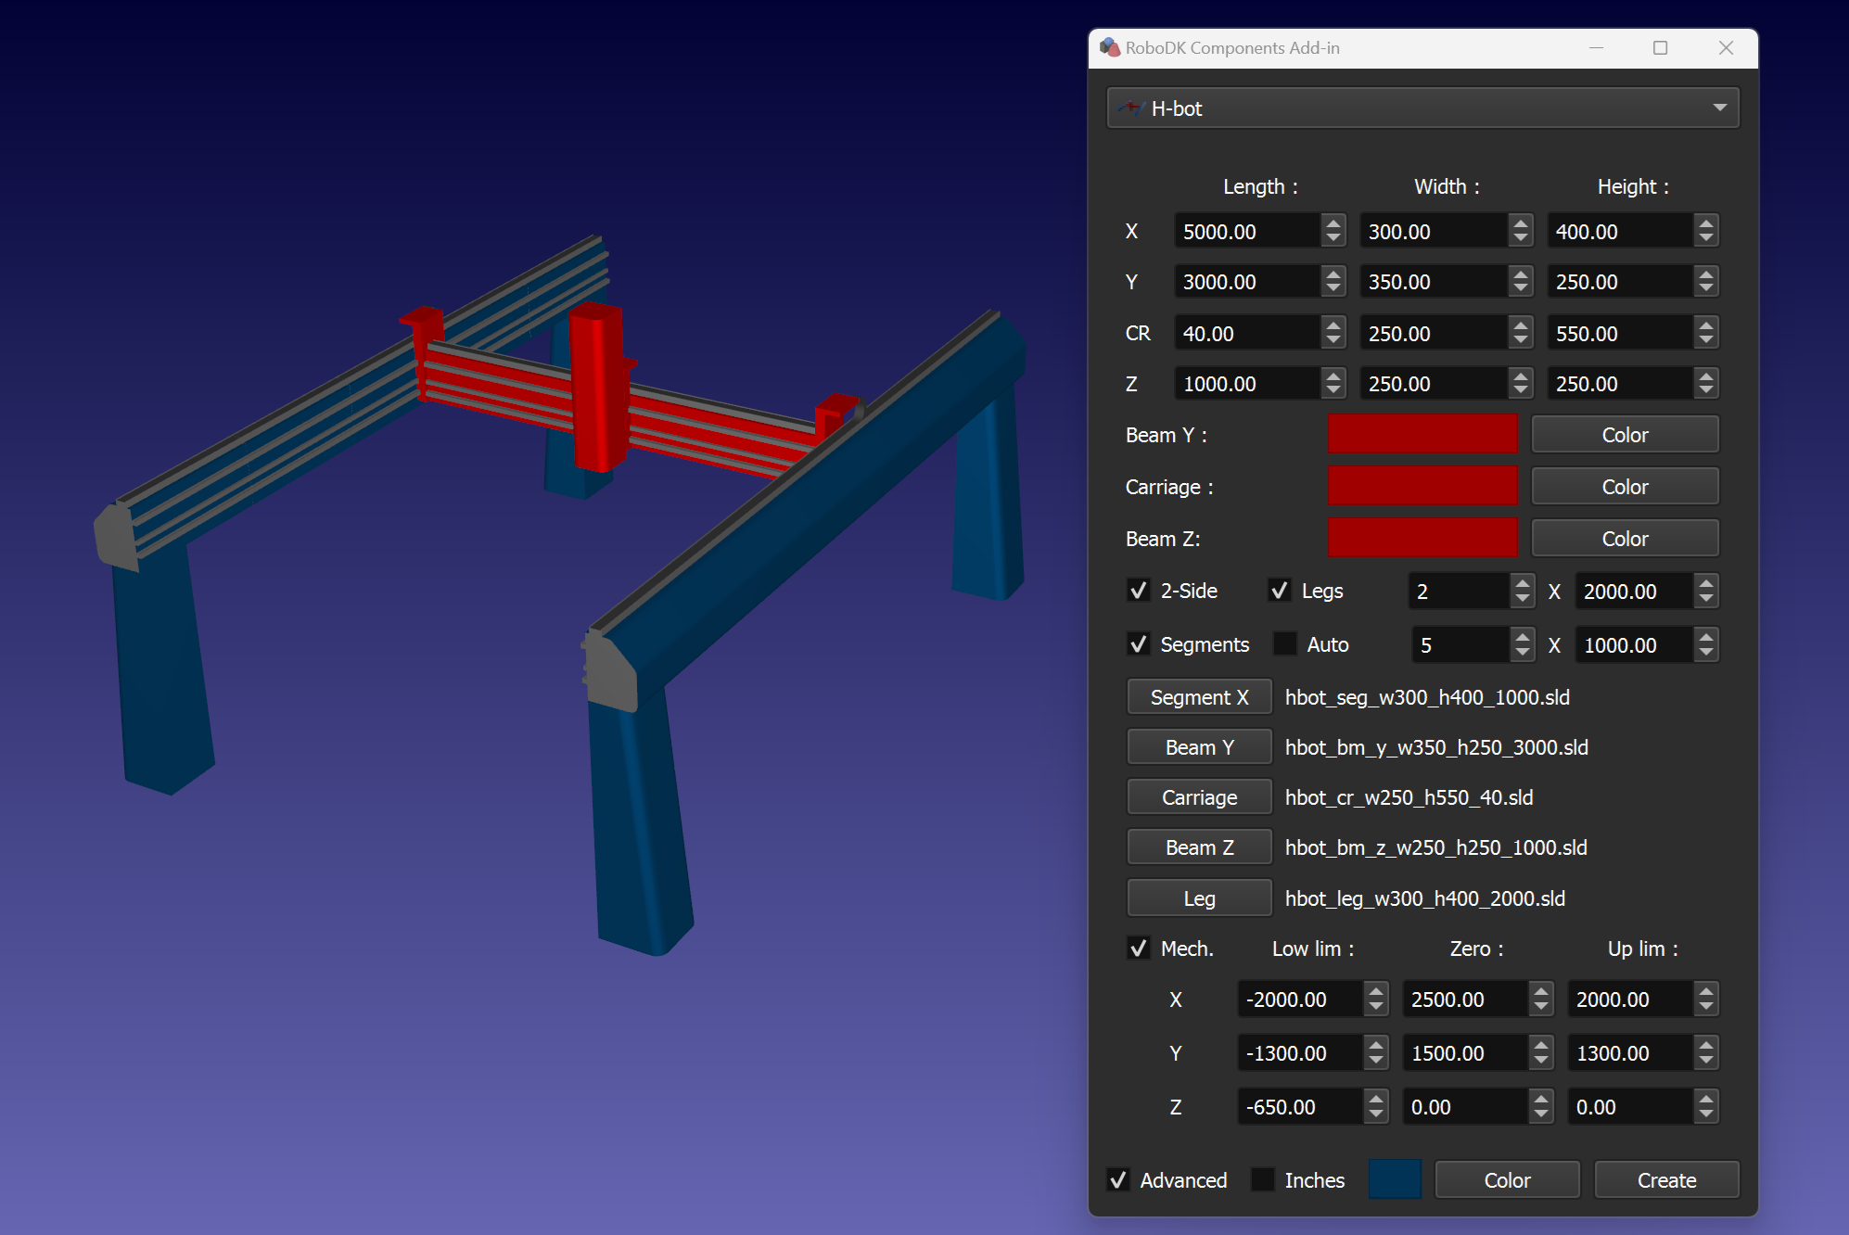The height and width of the screenshot is (1235, 1849).
Task: Increase CR Height spinner up arrow
Action: tap(1706, 325)
